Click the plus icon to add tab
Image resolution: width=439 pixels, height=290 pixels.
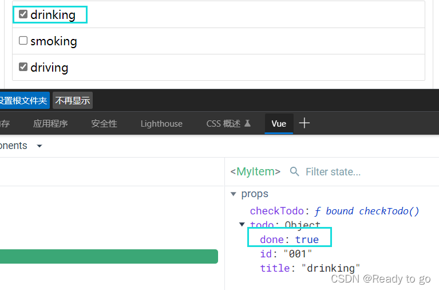(304, 123)
